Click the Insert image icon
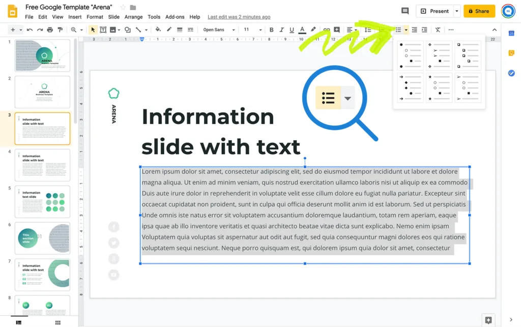The height and width of the screenshot is (327, 521). (x=113, y=30)
